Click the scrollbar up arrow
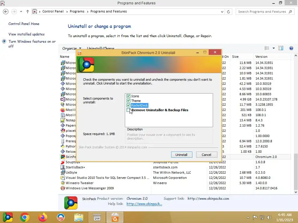Viewport: 298px width, 223px height. (296, 56)
